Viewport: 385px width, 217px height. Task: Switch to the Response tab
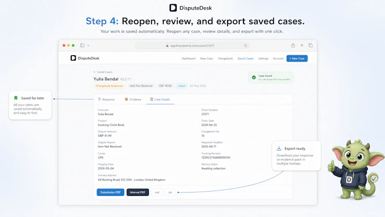(106, 99)
